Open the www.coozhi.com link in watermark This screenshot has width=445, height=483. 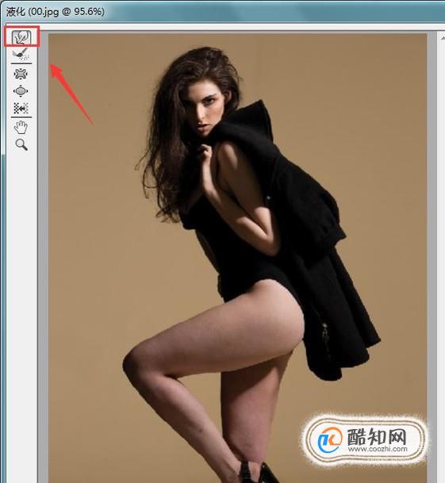tap(378, 449)
